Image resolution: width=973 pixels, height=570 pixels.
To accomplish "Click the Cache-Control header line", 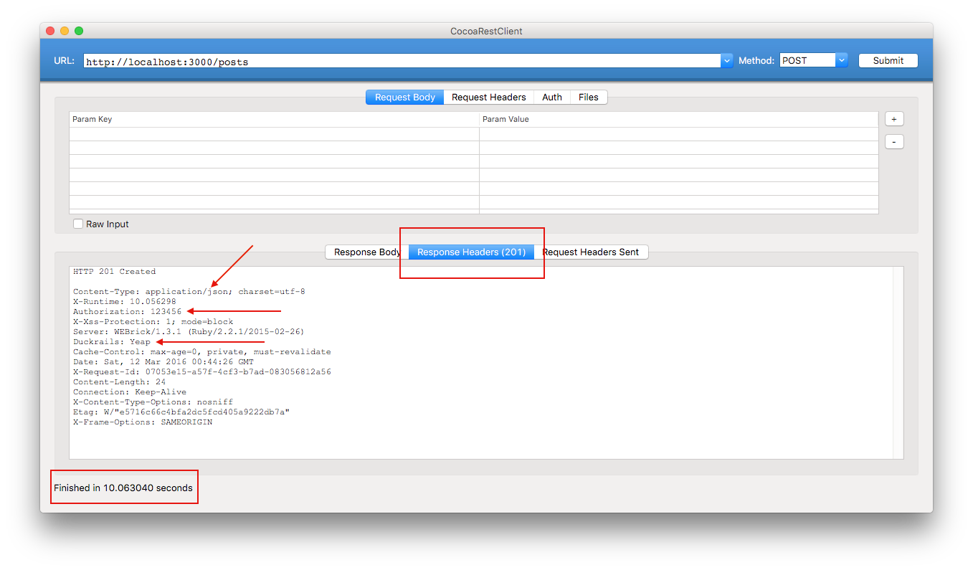I will [x=202, y=352].
